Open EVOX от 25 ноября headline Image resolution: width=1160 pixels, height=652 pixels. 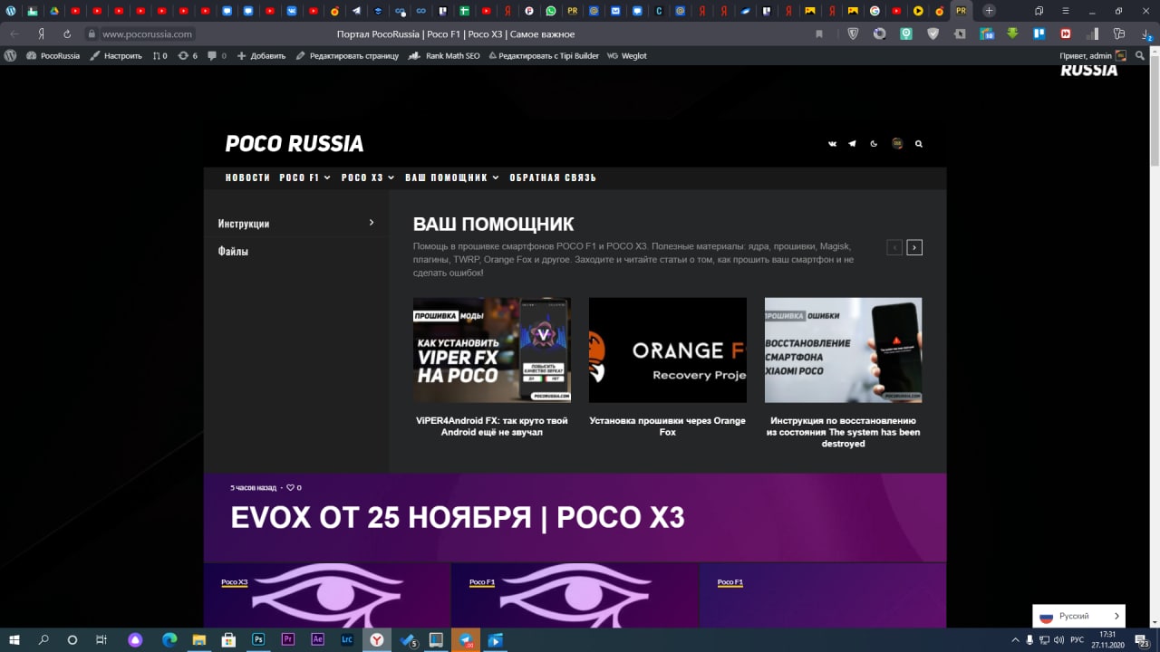[458, 517]
